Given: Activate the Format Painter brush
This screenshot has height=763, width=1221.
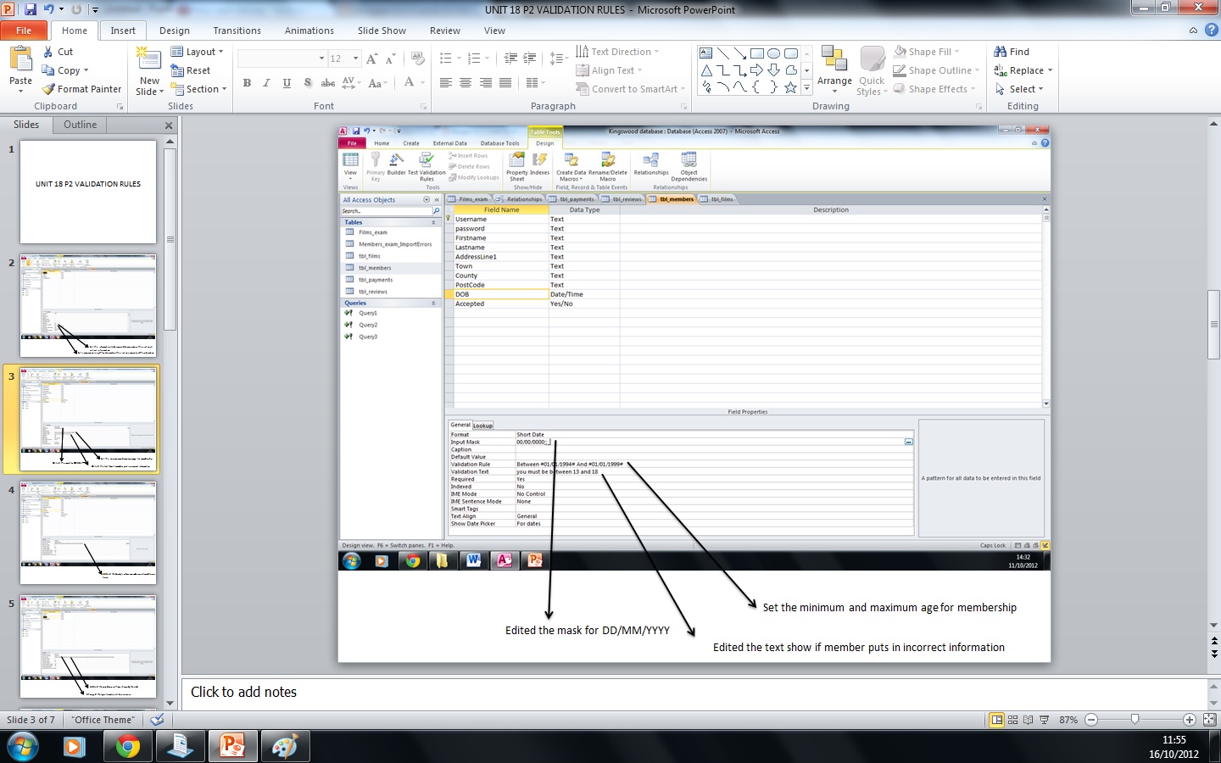Looking at the screenshot, I should click(82, 89).
